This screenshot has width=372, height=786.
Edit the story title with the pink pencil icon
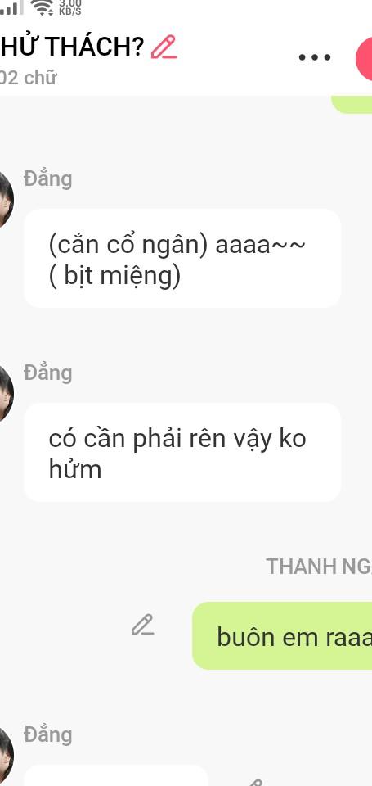pos(164,47)
